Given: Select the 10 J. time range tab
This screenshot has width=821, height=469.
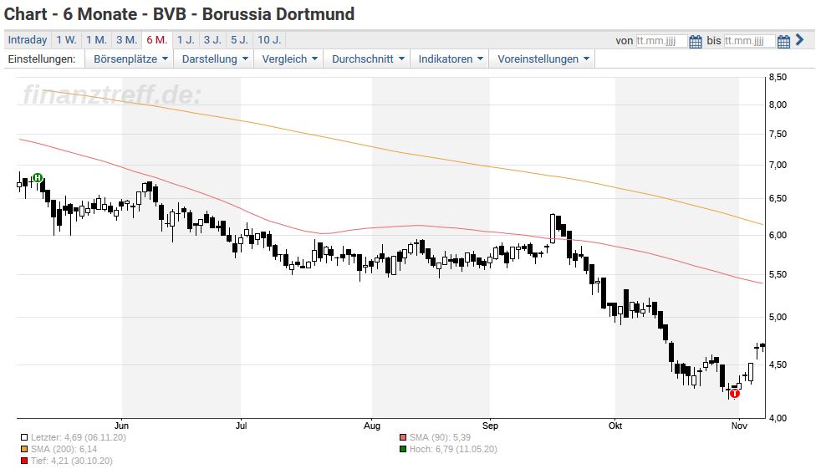Looking at the screenshot, I should (269, 40).
